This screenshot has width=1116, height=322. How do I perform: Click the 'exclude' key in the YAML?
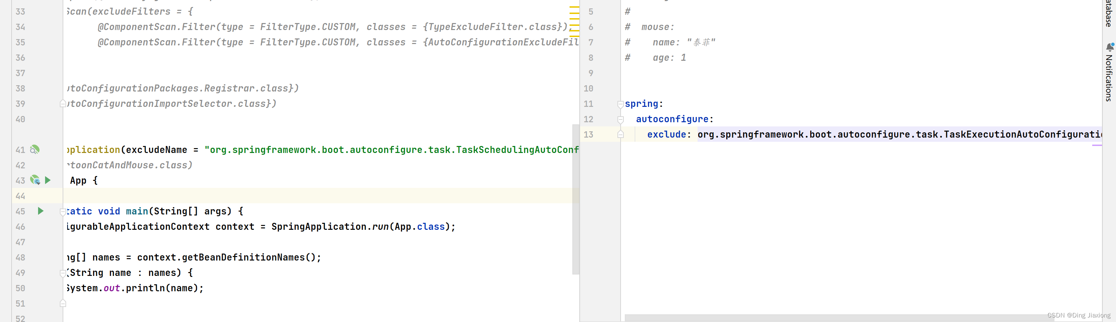(666, 134)
